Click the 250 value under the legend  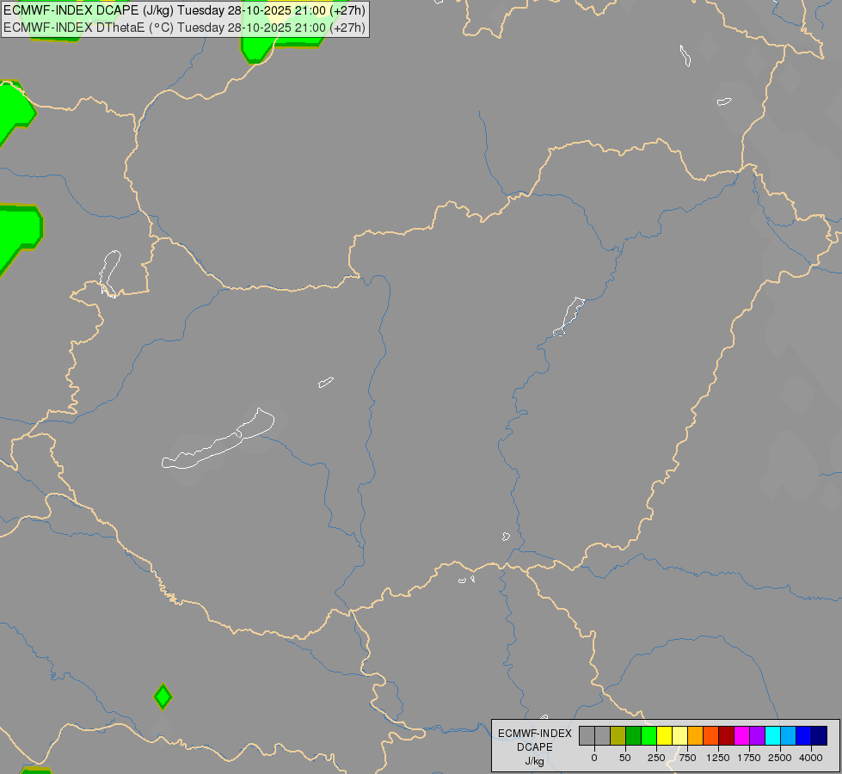pyautogui.click(x=656, y=758)
